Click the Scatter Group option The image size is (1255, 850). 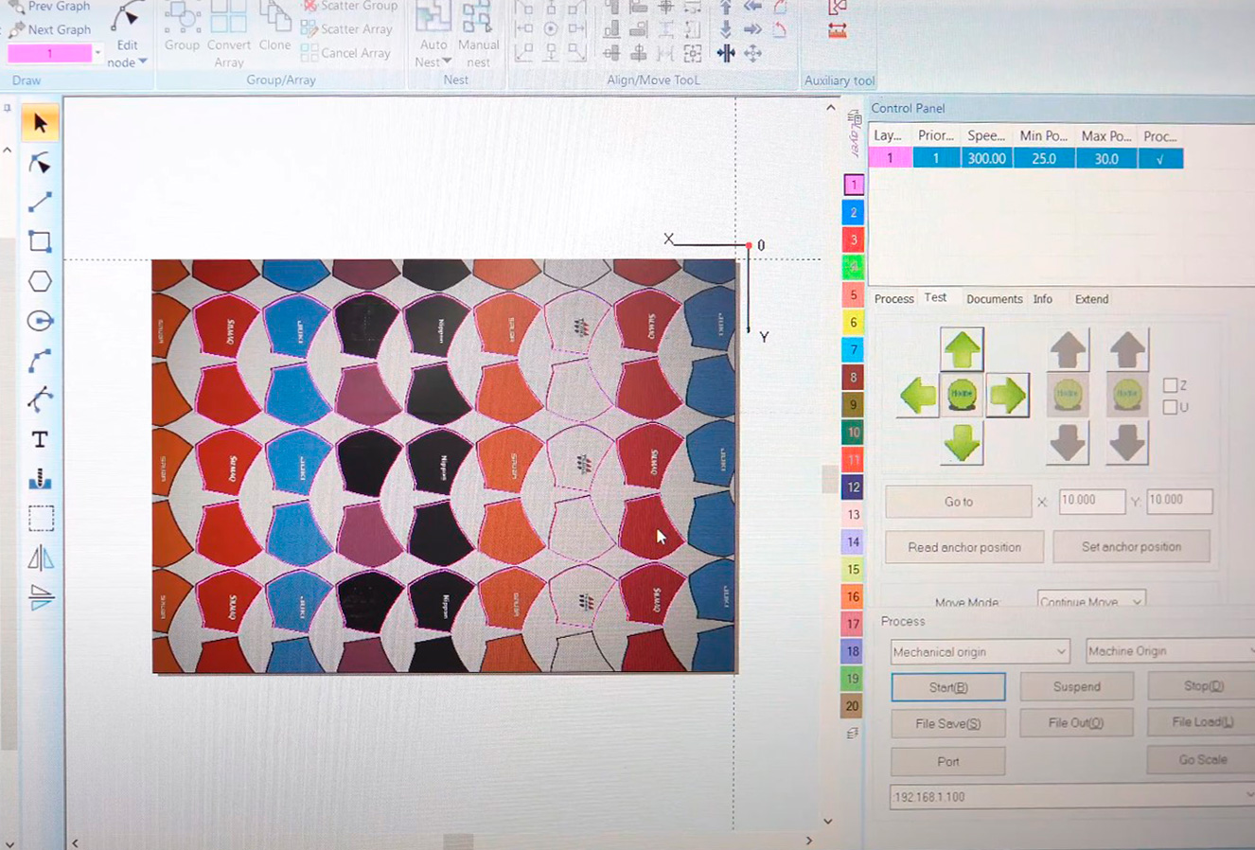[x=348, y=7]
